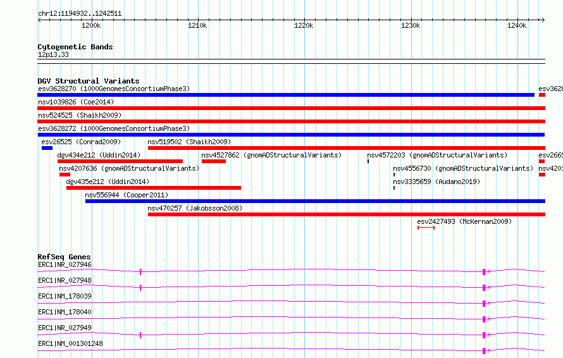This screenshot has height=358, width=563.
Task: Open the dgv434e212 (Uddin2014) label
Action: coord(99,155)
